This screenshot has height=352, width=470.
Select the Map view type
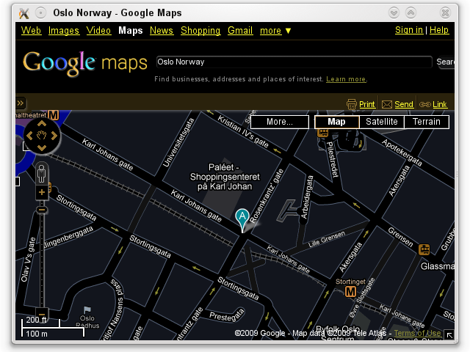(x=336, y=122)
